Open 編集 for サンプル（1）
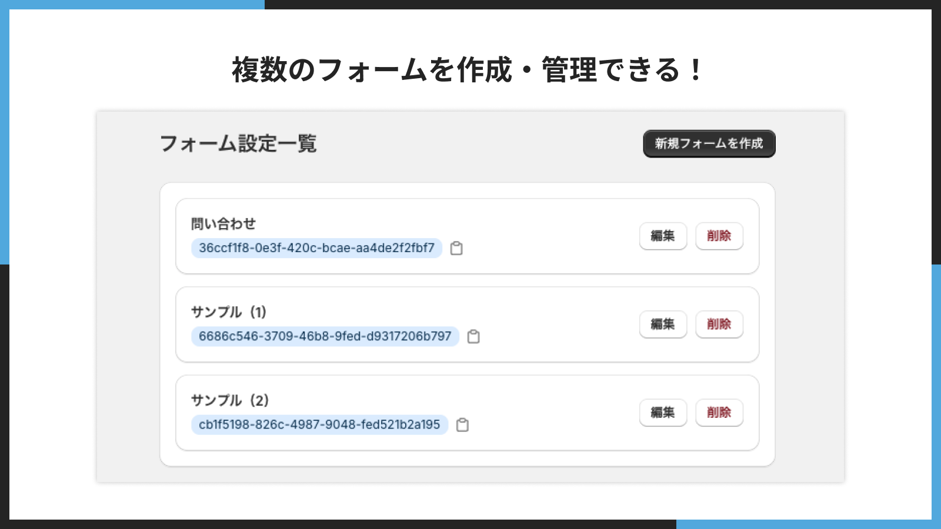Image resolution: width=941 pixels, height=529 pixels. [663, 324]
